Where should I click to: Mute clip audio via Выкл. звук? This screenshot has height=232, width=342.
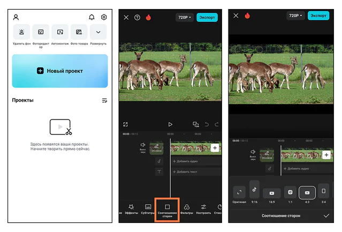[x=143, y=147]
